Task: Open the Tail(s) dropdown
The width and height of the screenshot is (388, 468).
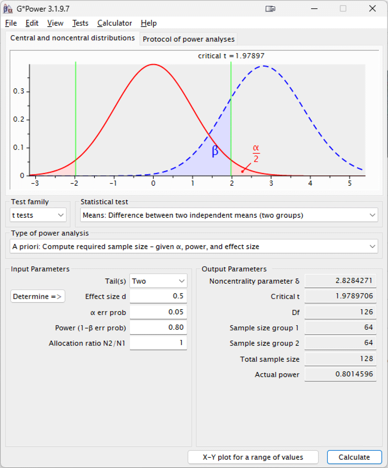Action: (158, 281)
